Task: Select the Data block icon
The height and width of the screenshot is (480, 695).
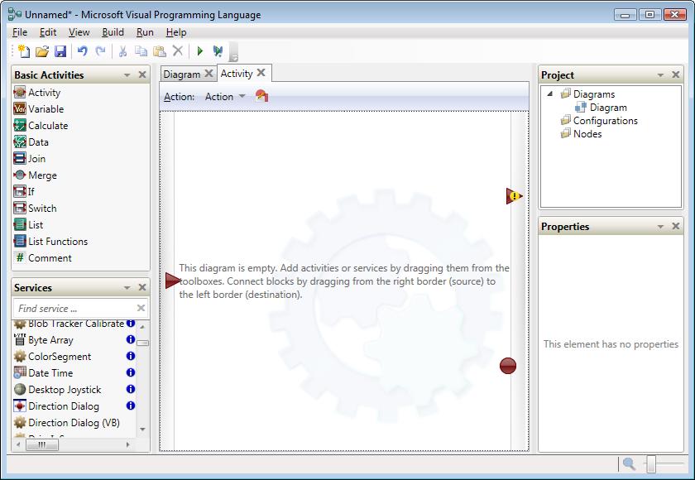Action: 20,142
